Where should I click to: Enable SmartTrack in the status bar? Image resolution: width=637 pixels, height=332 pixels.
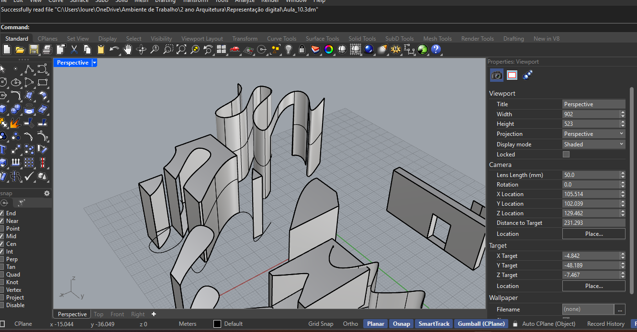[x=433, y=324]
